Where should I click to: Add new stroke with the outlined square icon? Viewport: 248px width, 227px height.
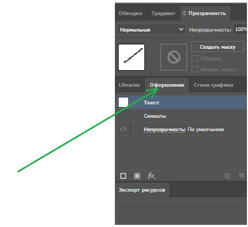click(123, 176)
